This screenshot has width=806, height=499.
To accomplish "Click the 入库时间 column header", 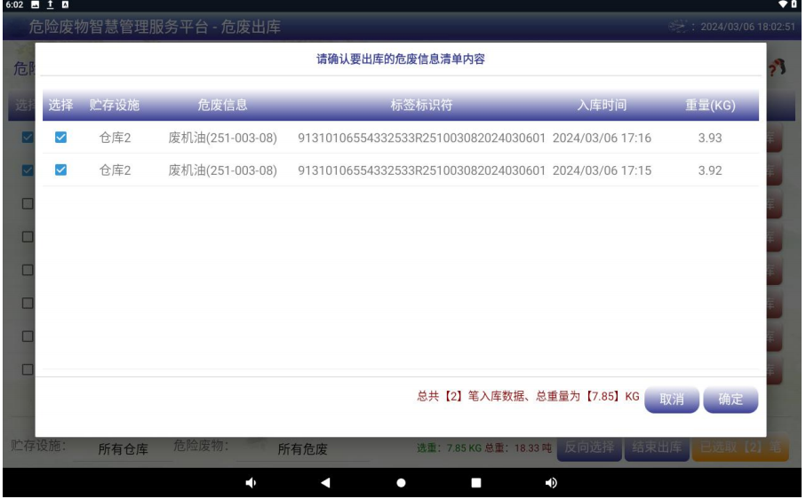I will (602, 106).
